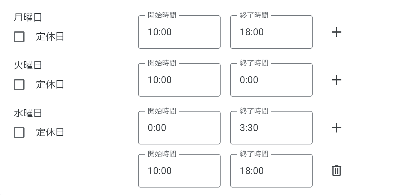This screenshot has height=195, width=408.
Task: Check the 定休日 box for 月曜日
Action: tap(19, 37)
